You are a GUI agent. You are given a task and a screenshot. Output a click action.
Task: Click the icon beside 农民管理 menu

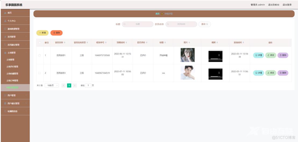coord(5,37)
